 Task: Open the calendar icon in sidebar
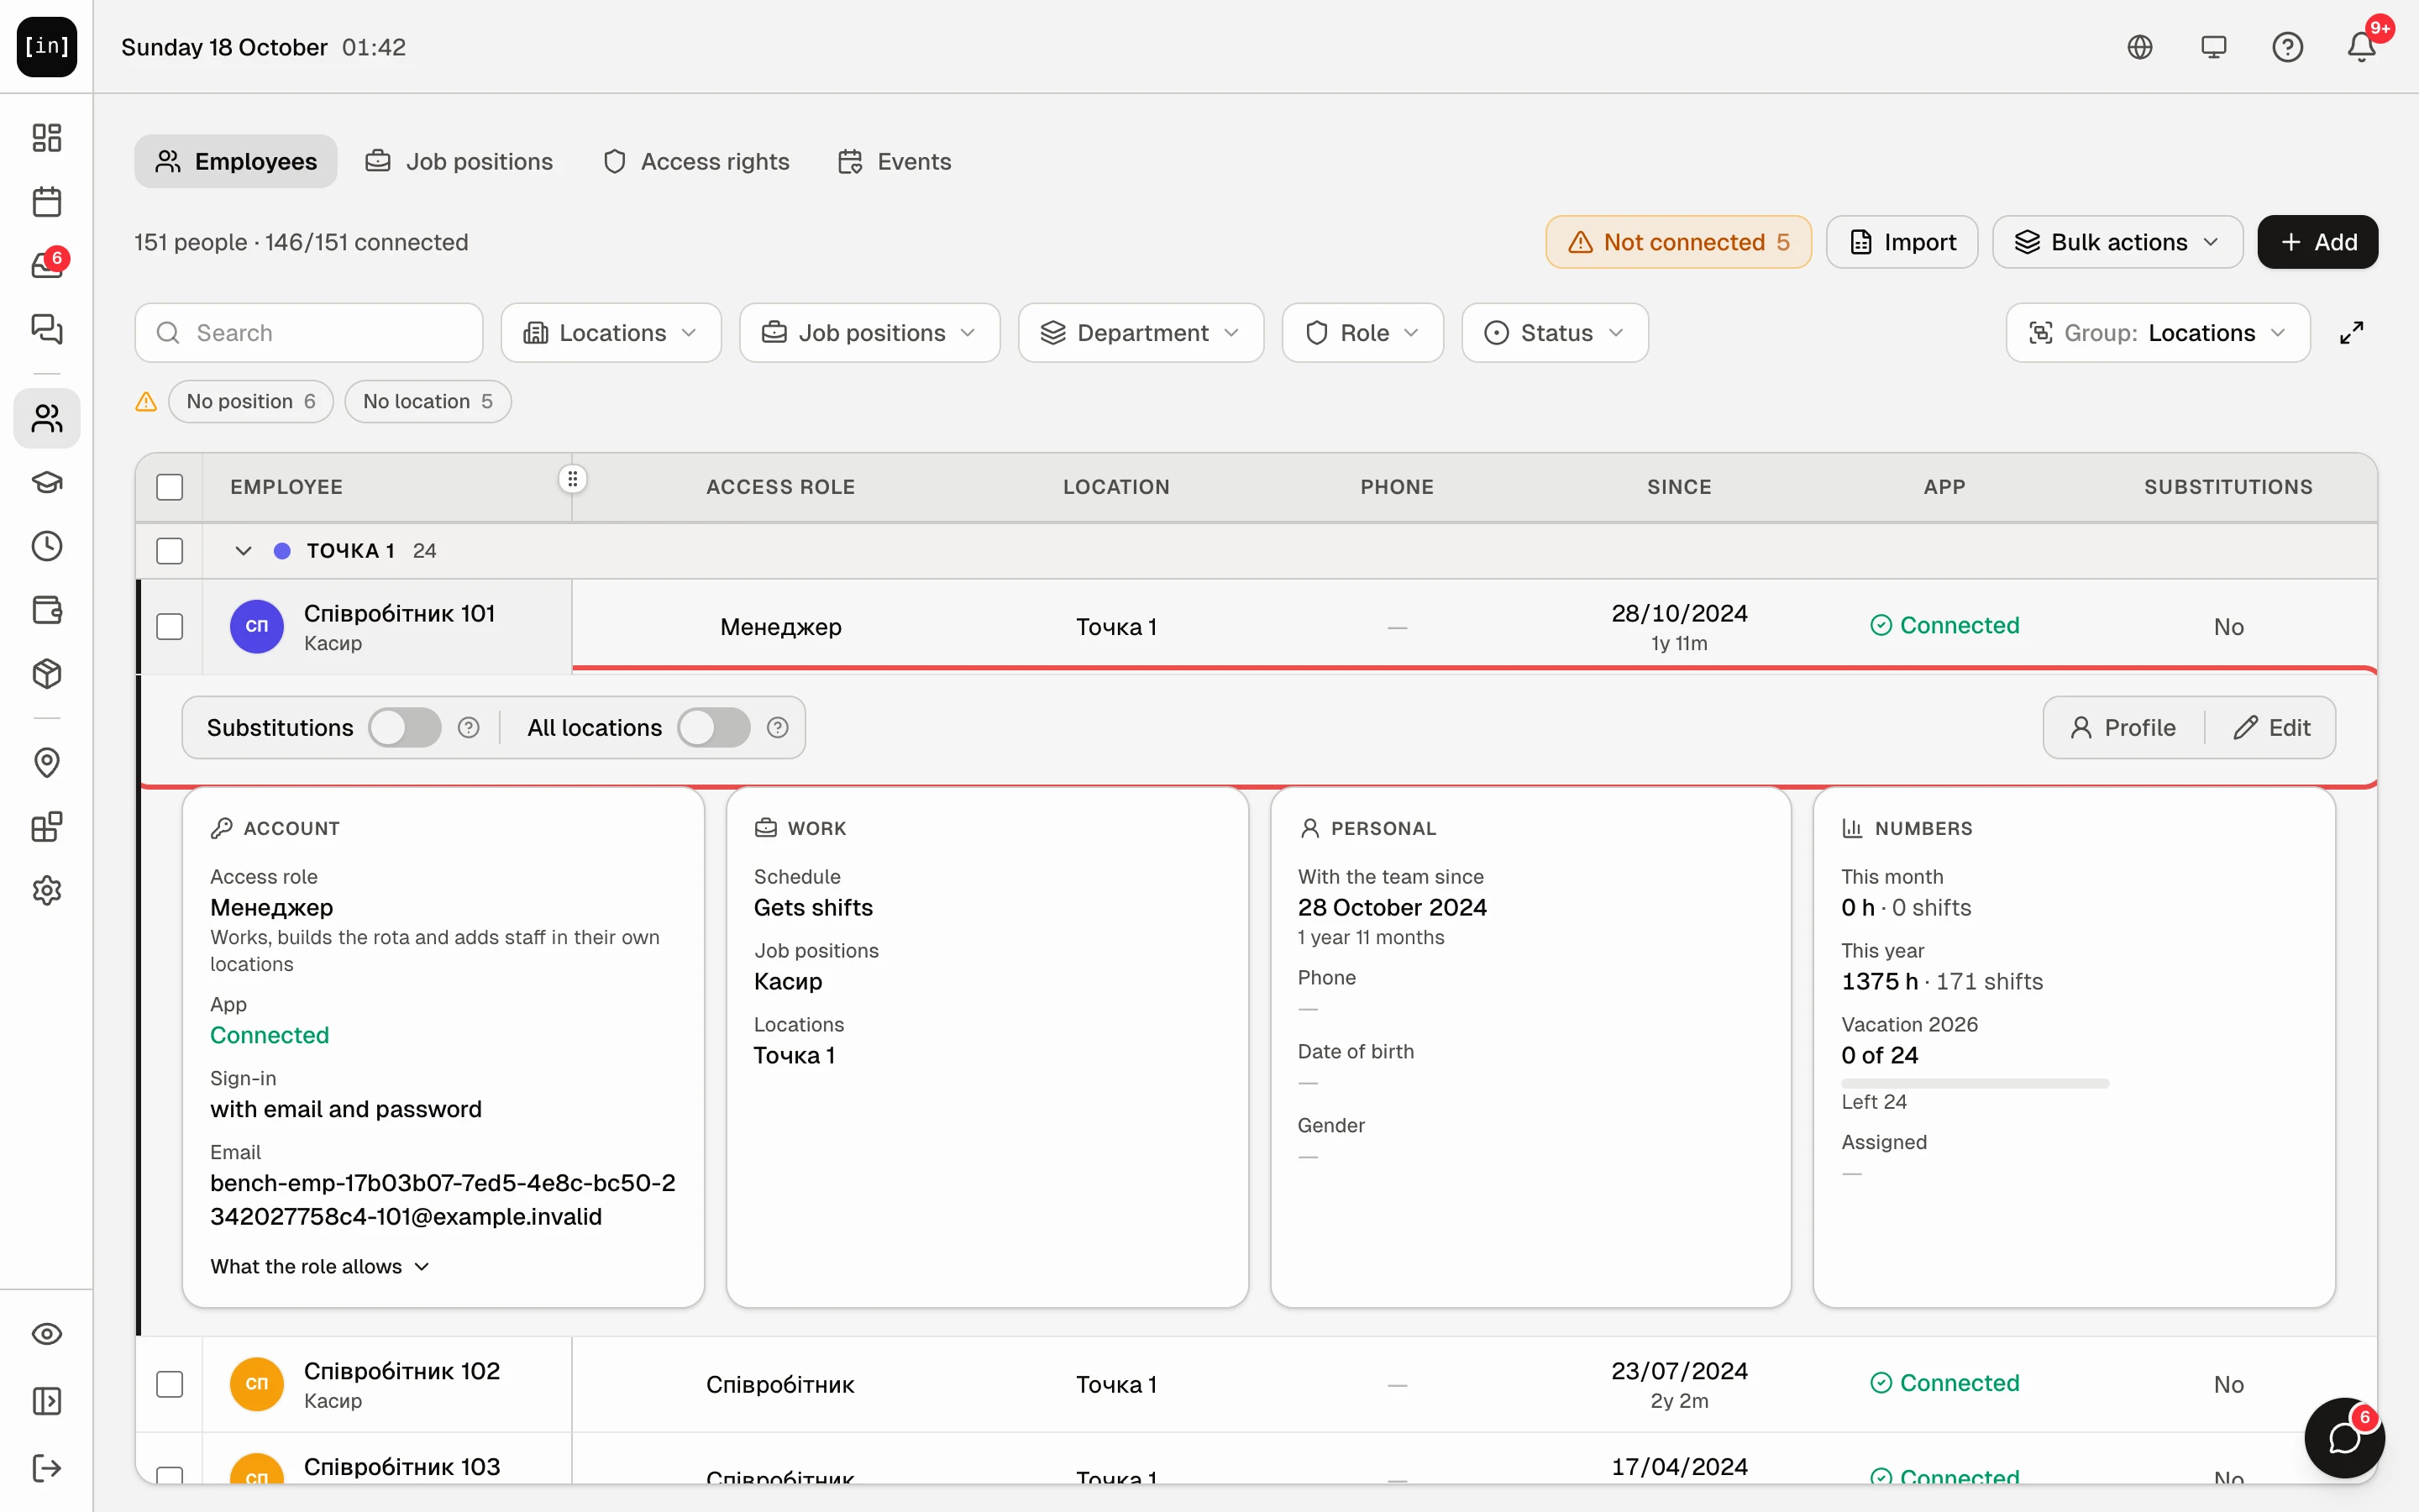(x=47, y=201)
